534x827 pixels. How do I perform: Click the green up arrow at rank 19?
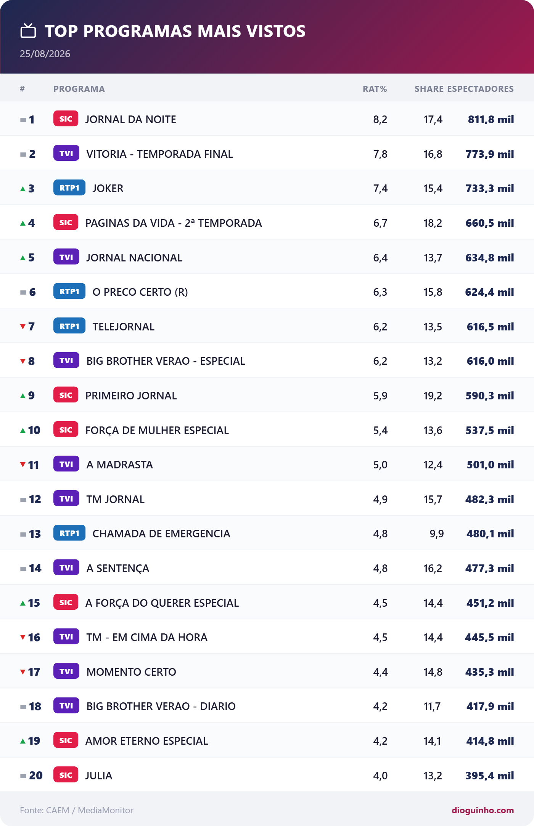(23, 741)
